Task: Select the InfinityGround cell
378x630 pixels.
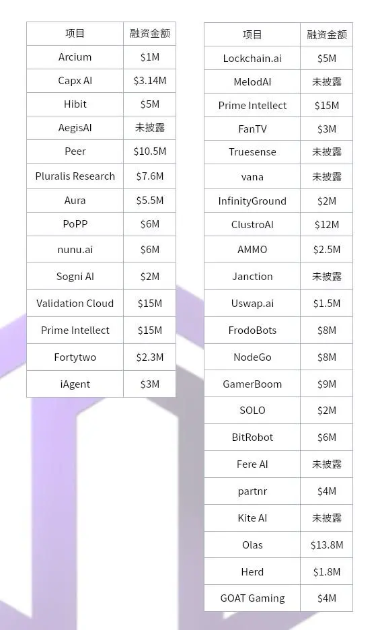Action: point(252,201)
